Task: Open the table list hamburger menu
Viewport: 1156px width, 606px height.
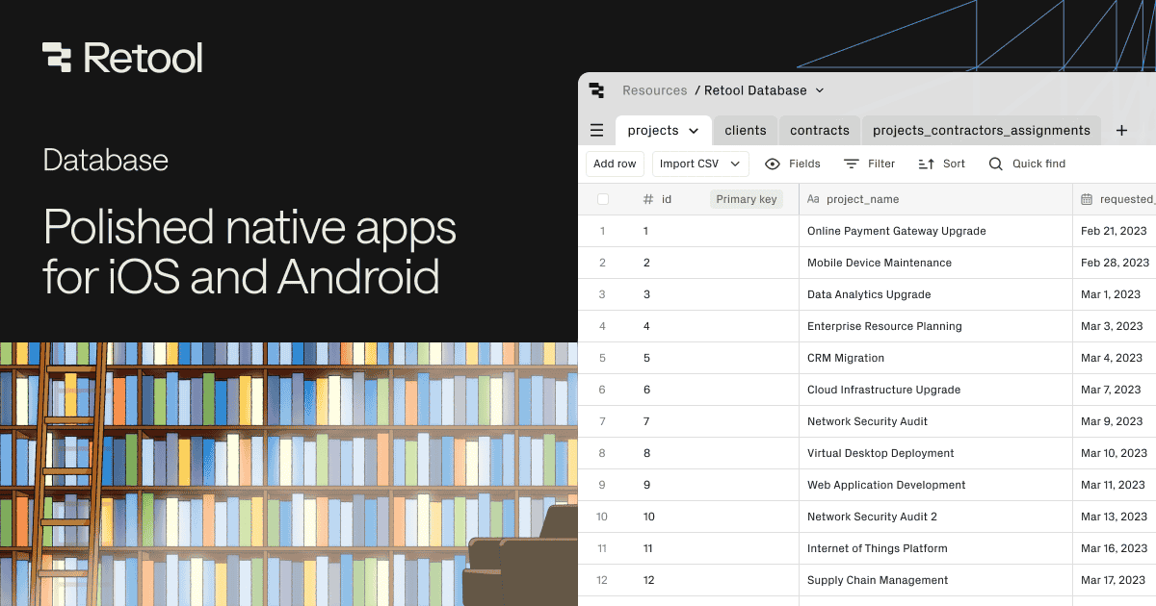Action: point(596,130)
